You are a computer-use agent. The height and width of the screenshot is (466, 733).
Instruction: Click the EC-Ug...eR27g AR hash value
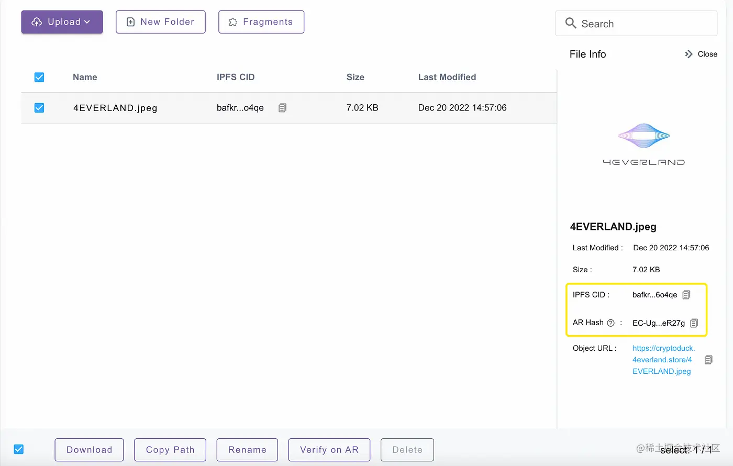click(x=659, y=323)
